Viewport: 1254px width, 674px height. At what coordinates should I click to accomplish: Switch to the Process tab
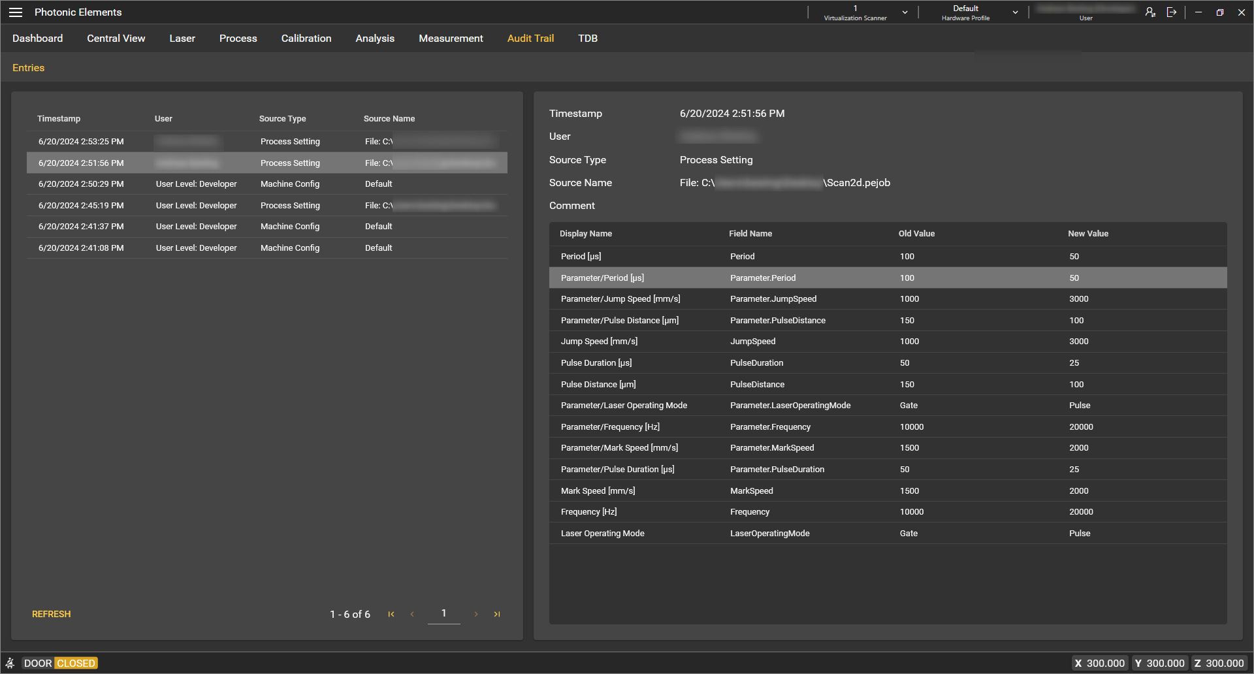(238, 39)
